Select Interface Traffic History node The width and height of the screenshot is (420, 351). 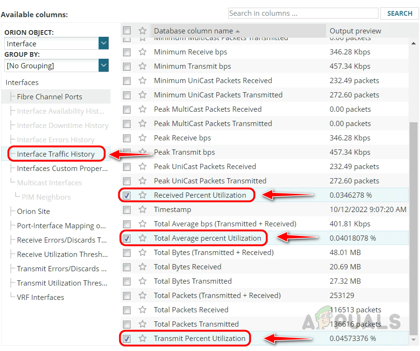tap(56, 154)
